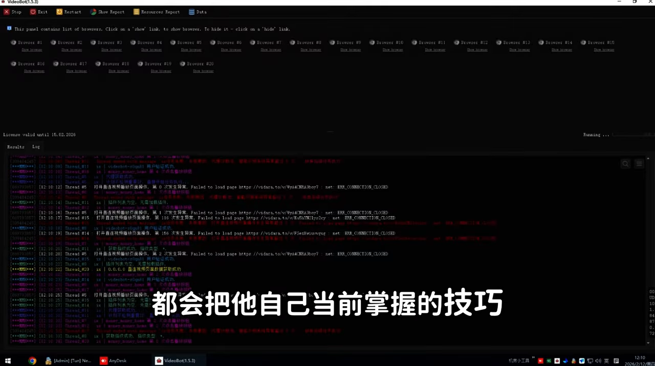Click Browser #1 globe icon

click(13, 42)
